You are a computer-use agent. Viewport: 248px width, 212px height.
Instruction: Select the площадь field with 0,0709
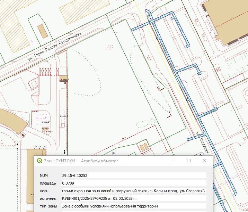pyautogui.click(x=133, y=183)
